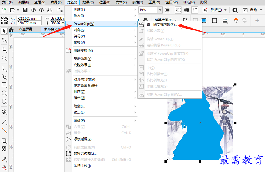Click the Save disk icon
Image resolution: width=266 pixels, height=172 pixels.
[25, 10]
